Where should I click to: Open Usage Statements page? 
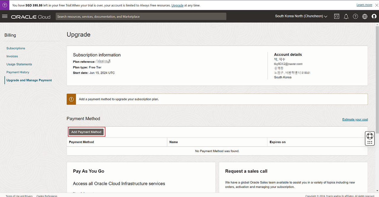tap(19, 64)
